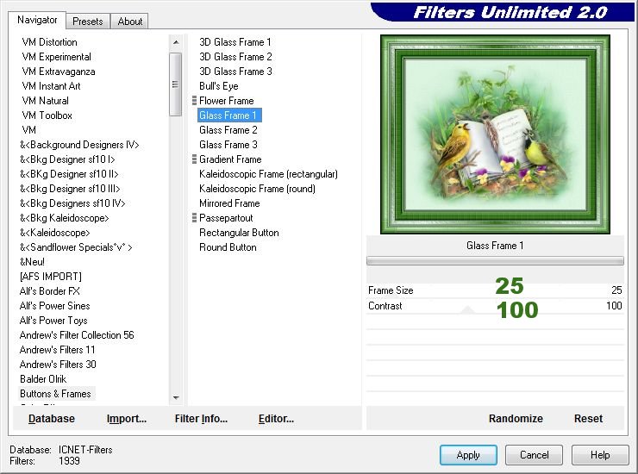638x474 pixels.
Task: Select &<Bkg Designer sf10 I> category
Action: pos(67,159)
